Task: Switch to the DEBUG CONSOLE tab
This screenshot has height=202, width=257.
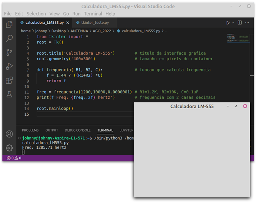Action: point(78,130)
